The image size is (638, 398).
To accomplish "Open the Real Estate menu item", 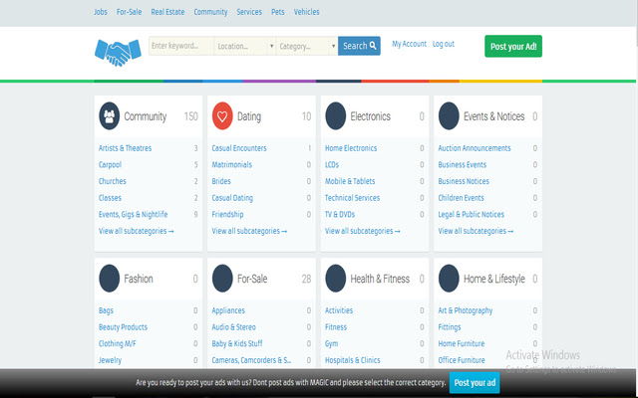I will tap(167, 12).
